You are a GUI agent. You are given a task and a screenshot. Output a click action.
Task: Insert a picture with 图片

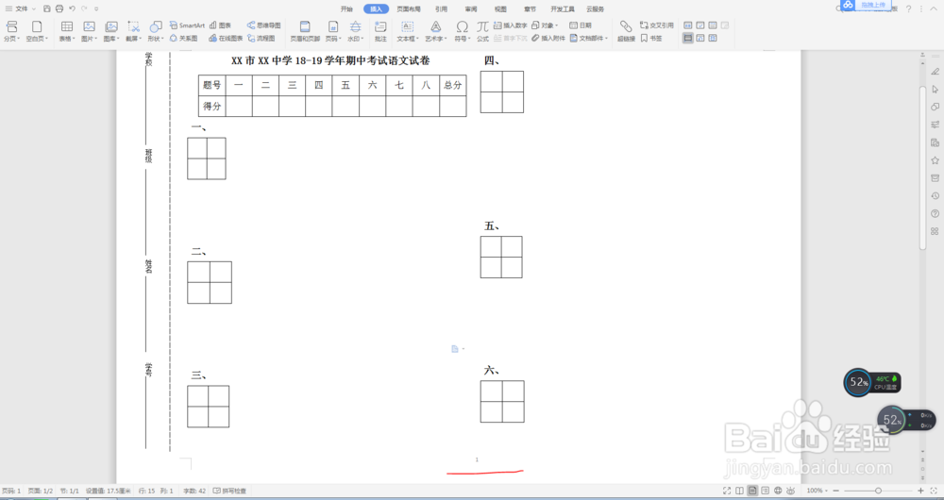[89, 31]
